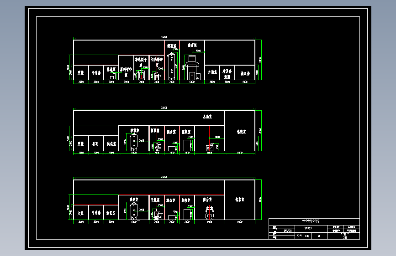Select the pressure vessel in middle section
Screen dimensions: 396x256
(x=134, y=143)
